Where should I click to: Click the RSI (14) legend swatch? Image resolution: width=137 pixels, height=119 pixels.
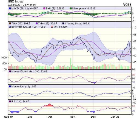(10, 101)
